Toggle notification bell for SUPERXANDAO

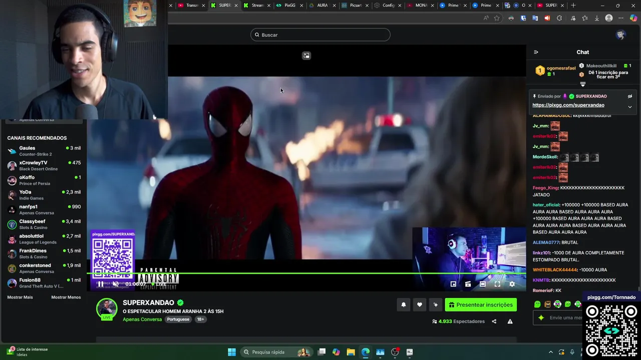[x=404, y=304]
